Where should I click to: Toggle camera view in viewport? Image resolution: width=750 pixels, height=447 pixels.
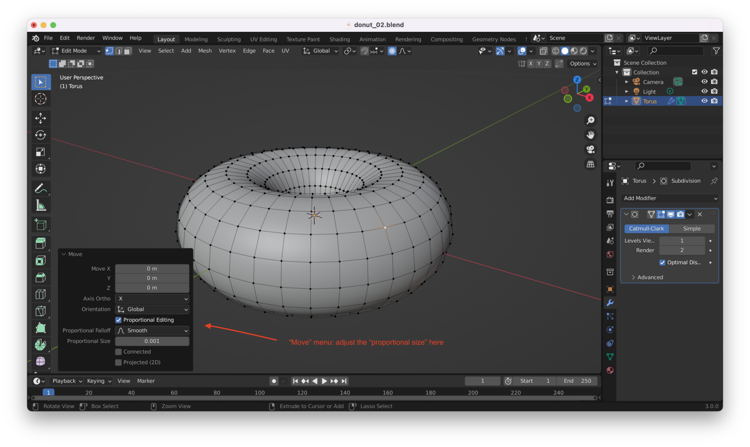pyautogui.click(x=591, y=150)
